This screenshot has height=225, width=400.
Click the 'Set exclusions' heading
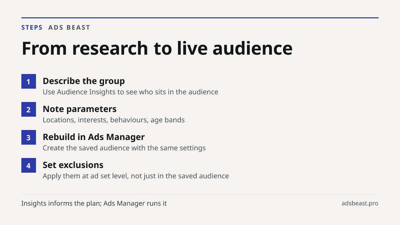click(x=73, y=165)
